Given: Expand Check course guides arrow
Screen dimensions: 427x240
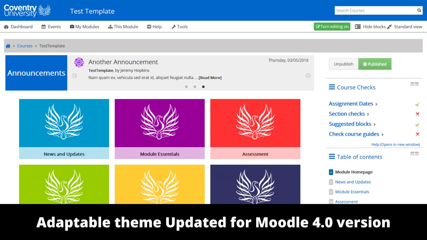Looking at the screenshot, I should click(x=383, y=135).
